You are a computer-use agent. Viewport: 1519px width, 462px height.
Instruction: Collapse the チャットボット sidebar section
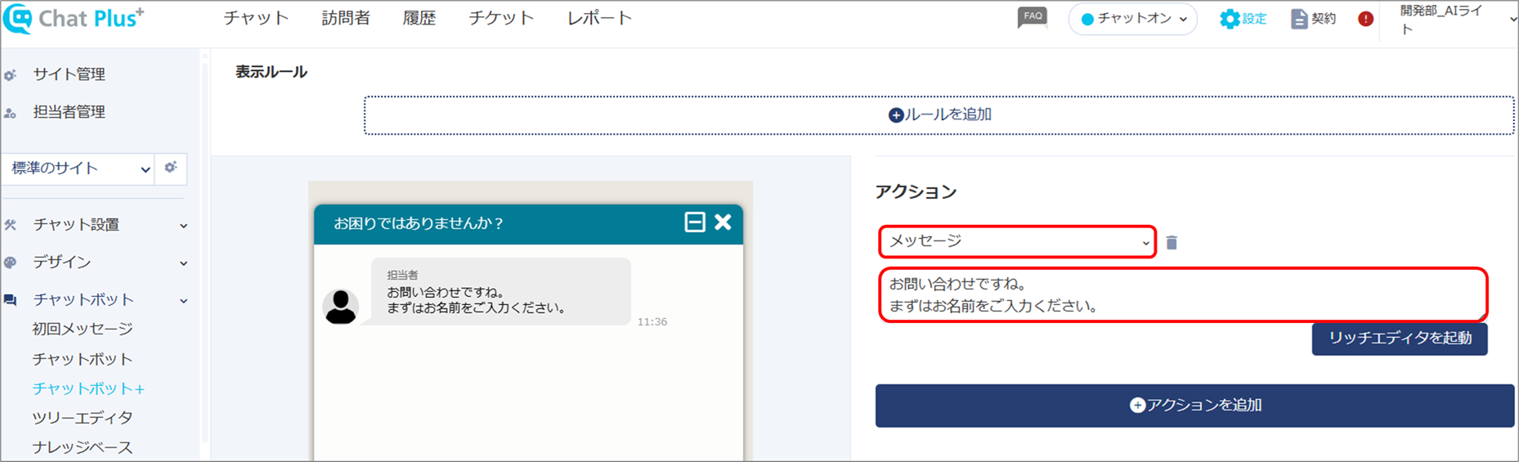point(184,301)
